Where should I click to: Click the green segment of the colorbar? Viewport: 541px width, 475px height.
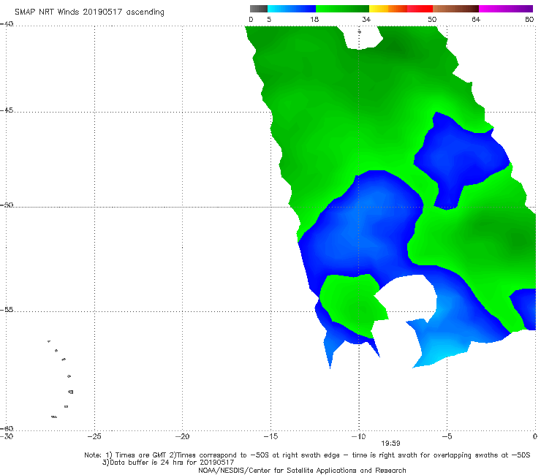tap(342, 9)
